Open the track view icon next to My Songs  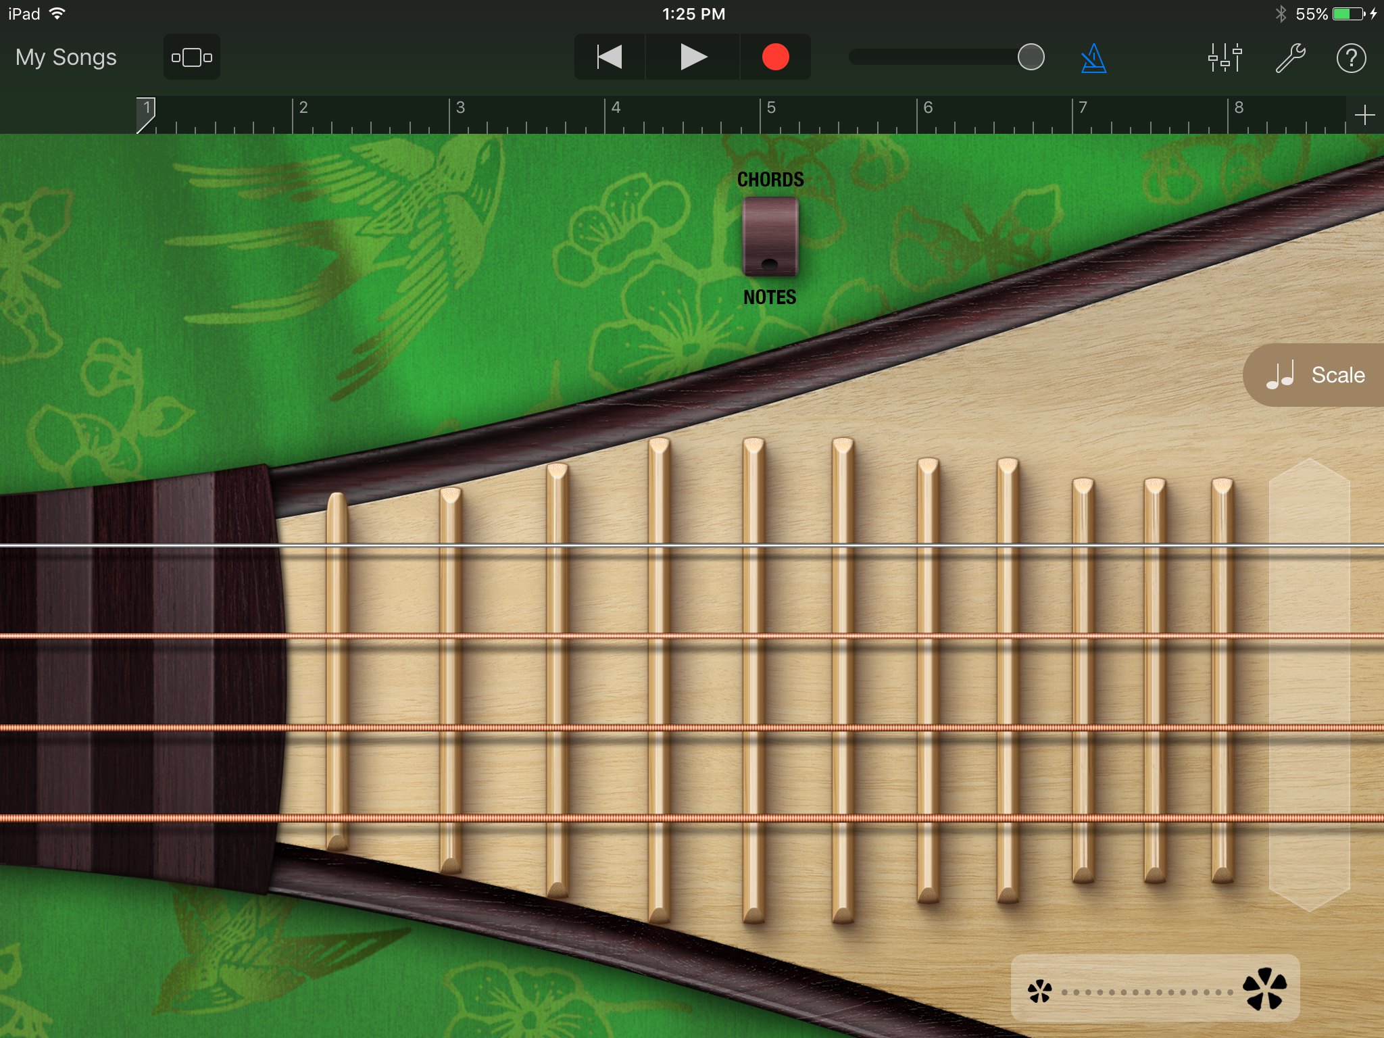tap(191, 57)
